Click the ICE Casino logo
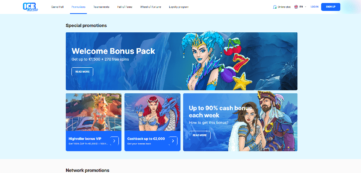This screenshot has height=173, width=361. point(30,7)
